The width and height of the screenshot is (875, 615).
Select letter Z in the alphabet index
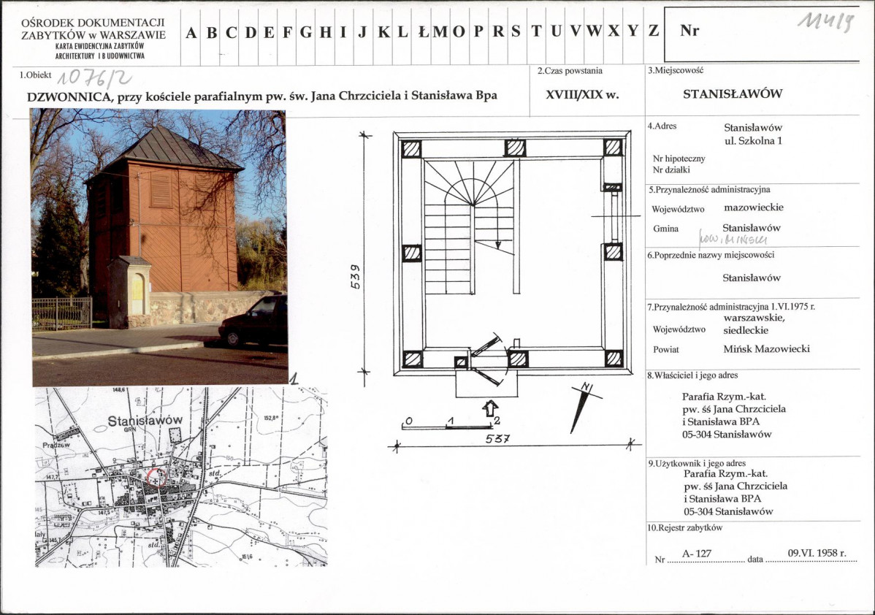click(653, 31)
